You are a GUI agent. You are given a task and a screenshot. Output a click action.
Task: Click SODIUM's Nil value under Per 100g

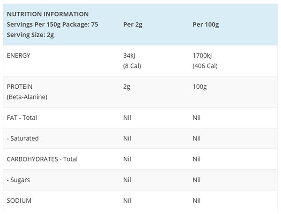coord(197,200)
